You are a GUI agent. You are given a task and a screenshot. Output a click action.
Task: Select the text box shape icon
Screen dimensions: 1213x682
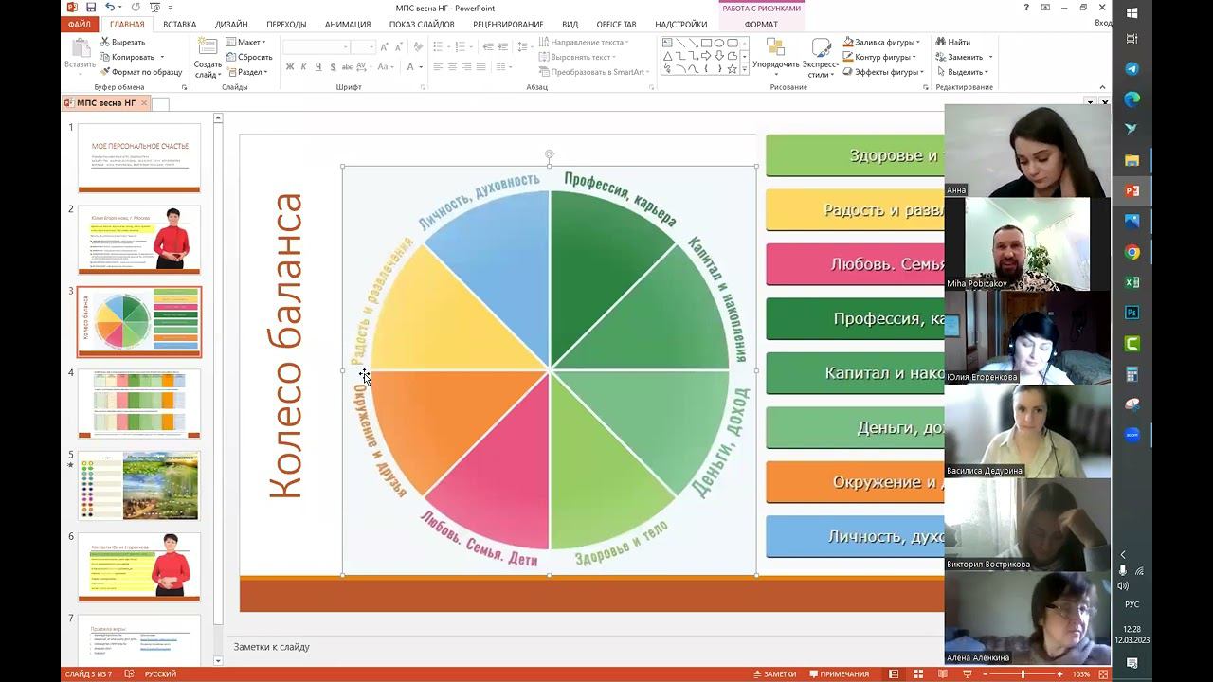668,43
